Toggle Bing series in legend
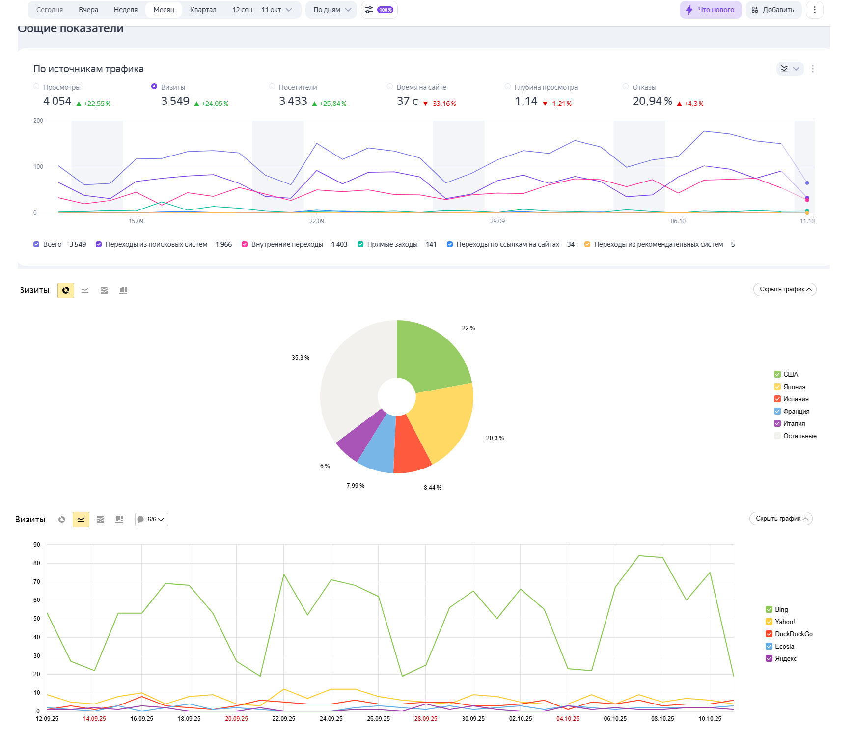The image size is (854, 730). [x=769, y=609]
